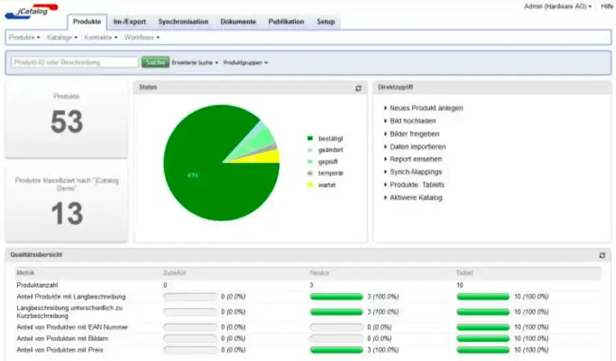Open Synch-Mappings shortcut
Viewport: 616px width, 361px height.
(x=415, y=172)
